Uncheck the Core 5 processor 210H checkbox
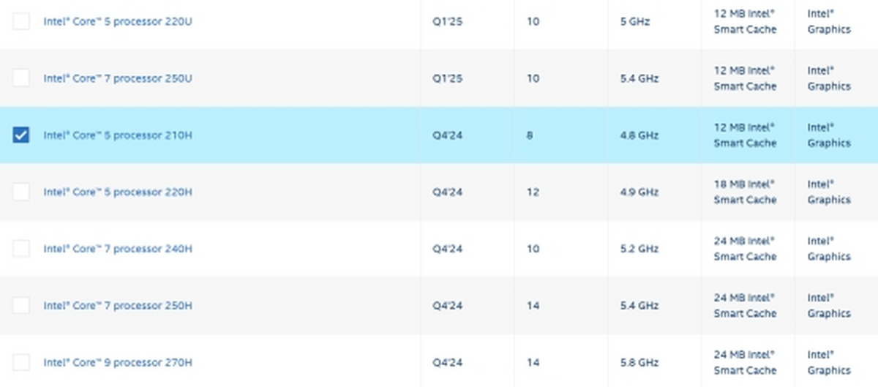878x387 pixels. pyautogui.click(x=21, y=135)
